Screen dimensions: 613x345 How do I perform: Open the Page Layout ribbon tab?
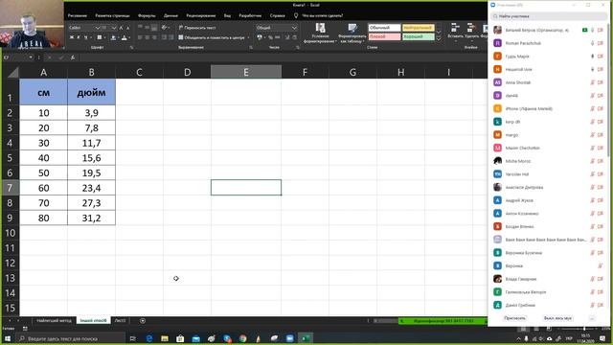[x=113, y=15]
